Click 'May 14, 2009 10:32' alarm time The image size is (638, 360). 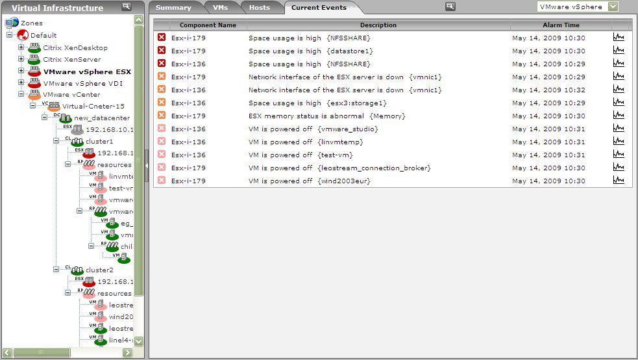click(x=548, y=90)
